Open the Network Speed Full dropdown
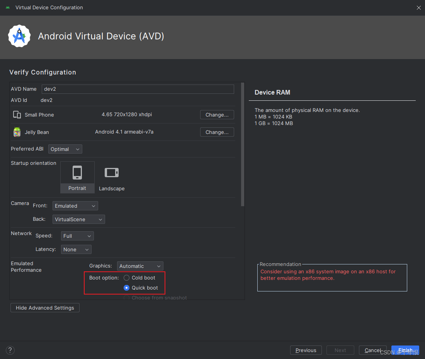The width and height of the screenshot is (425, 359). (77, 236)
